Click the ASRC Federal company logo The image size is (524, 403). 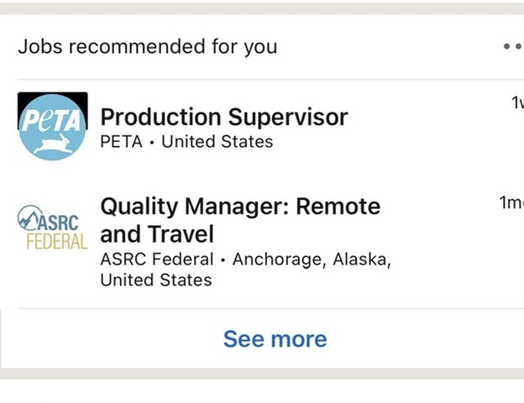click(52, 228)
